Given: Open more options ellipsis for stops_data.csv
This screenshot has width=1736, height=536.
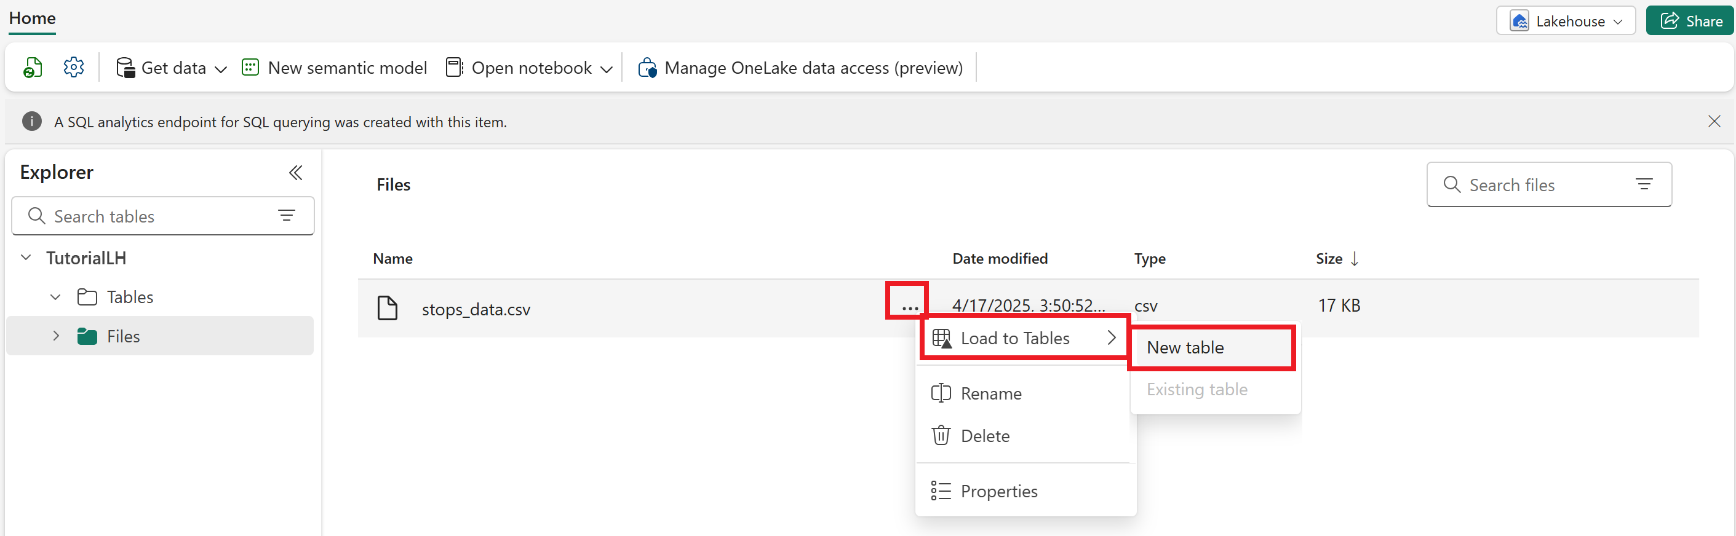Looking at the screenshot, I should (909, 308).
